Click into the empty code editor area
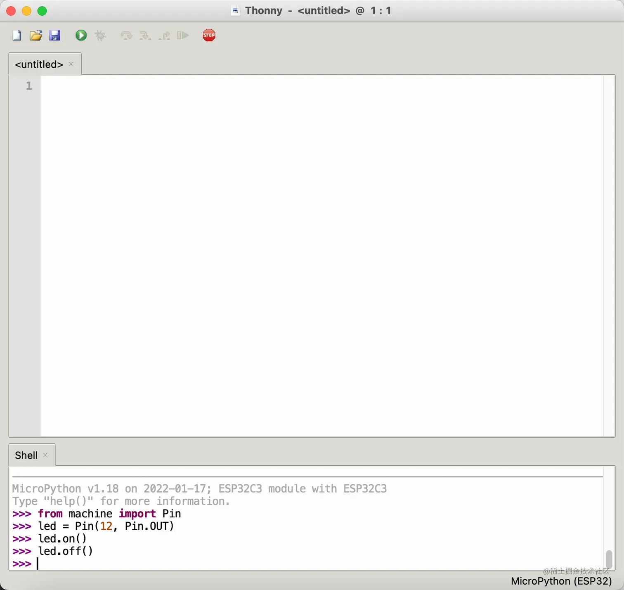Viewport: 624px width, 590px height. (322, 256)
